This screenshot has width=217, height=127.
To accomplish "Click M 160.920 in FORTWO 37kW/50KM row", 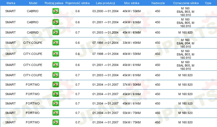I will click(185, 85).
